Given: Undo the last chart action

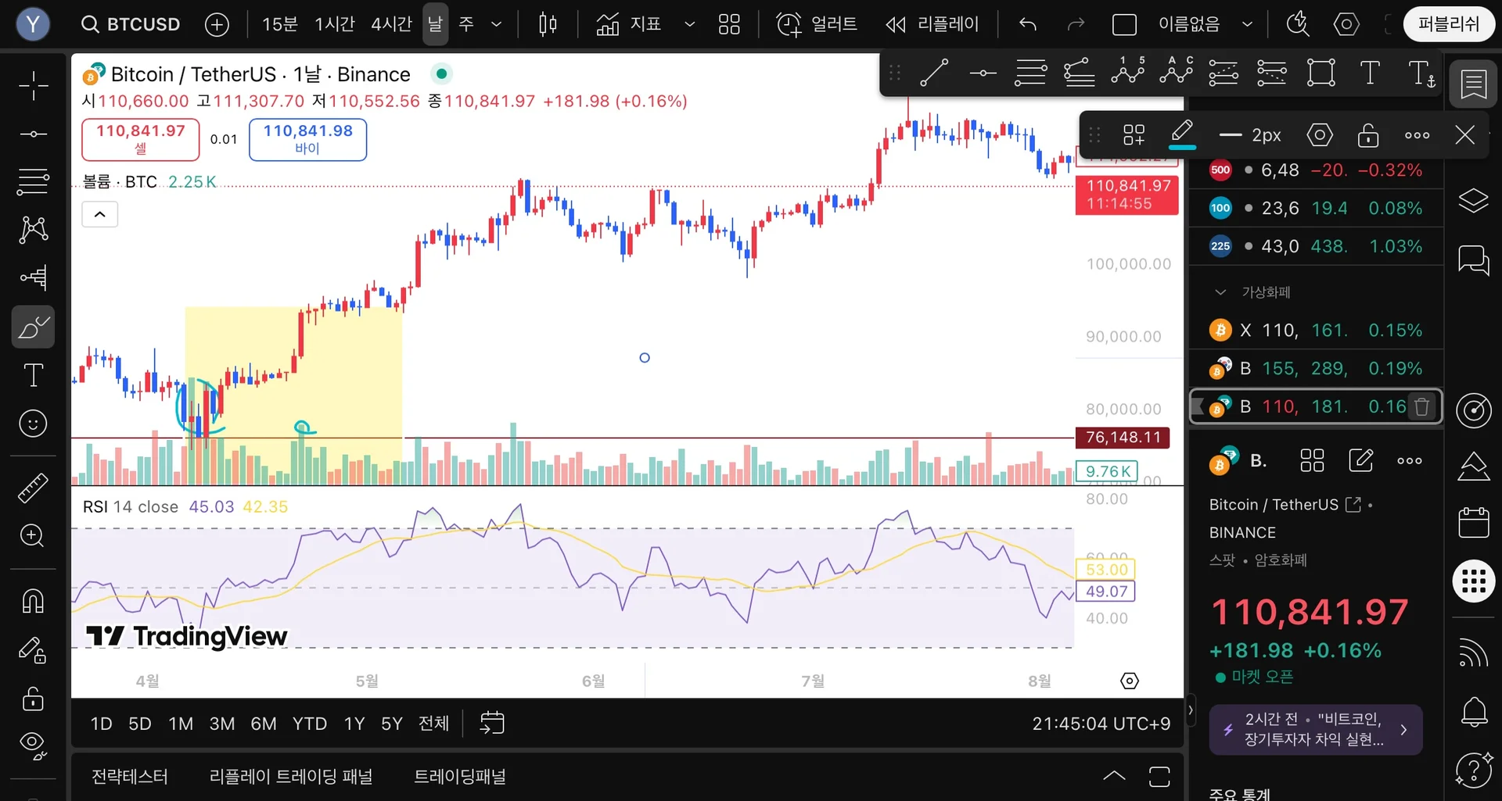Looking at the screenshot, I should (x=1028, y=24).
